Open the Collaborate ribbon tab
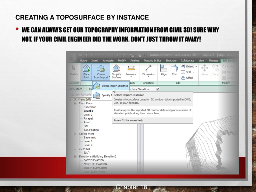Screen dimensions: 256x192 [187, 60]
